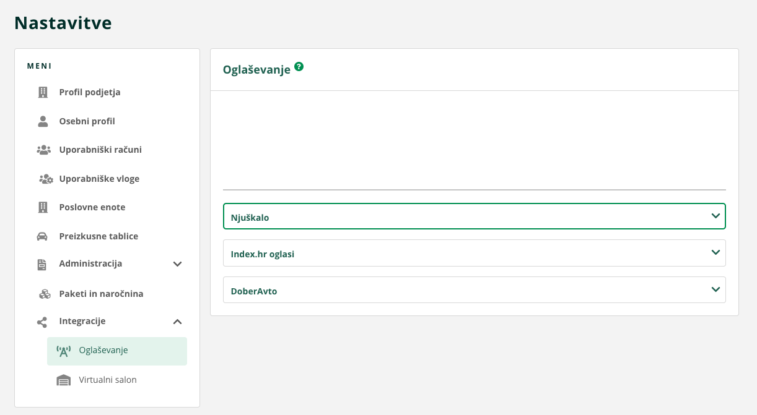Click the Nastavitve page title
Image resolution: width=757 pixels, height=415 pixels.
[x=63, y=23]
